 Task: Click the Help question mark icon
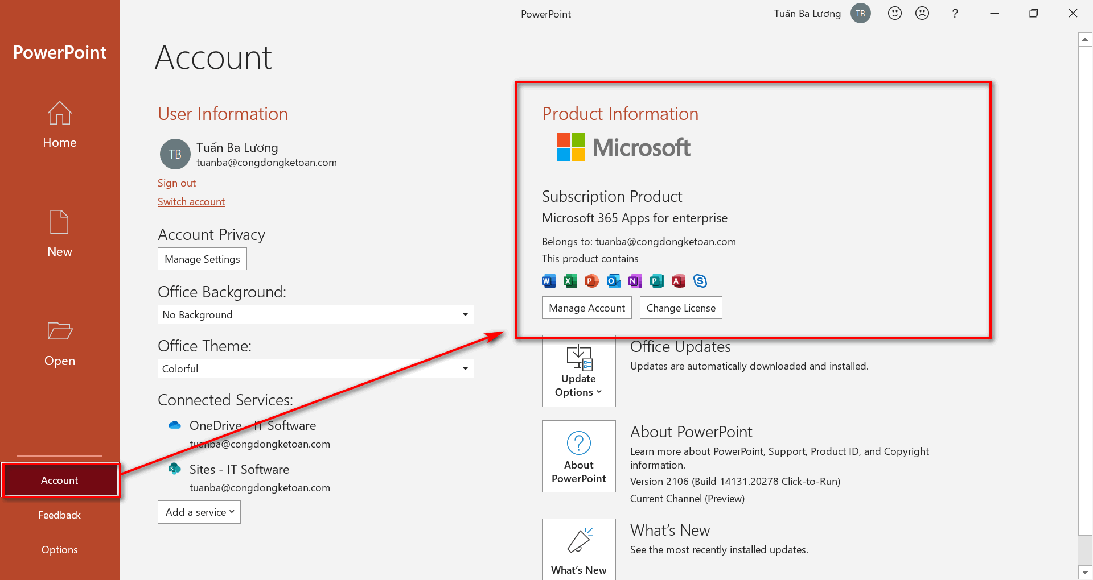pos(955,14)
